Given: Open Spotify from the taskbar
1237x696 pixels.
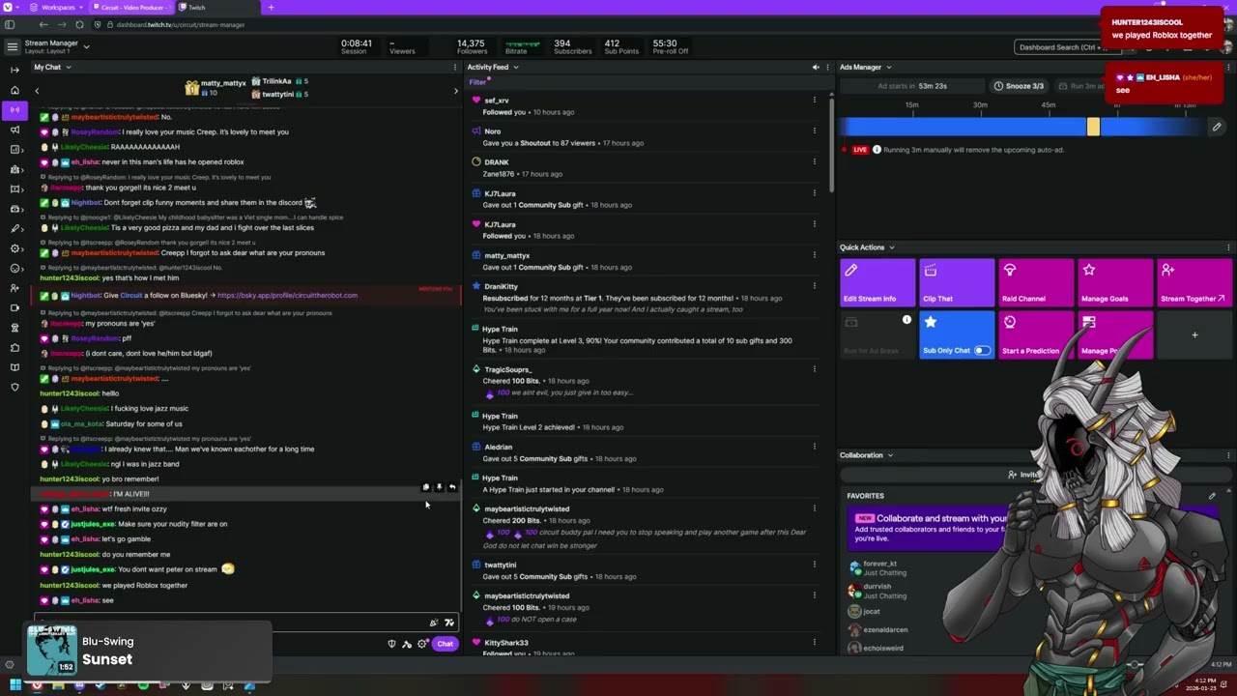Looking at the screenshot, I should pyautogui.click(x=143, y=686).
